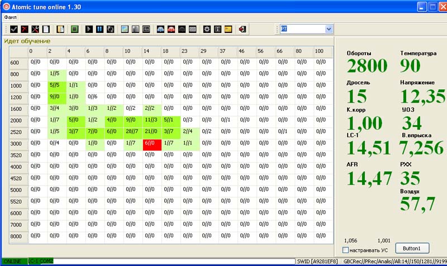Open settings with the gear icon
The height and width of the screenshot is (266, 447).
click(207, 29)
